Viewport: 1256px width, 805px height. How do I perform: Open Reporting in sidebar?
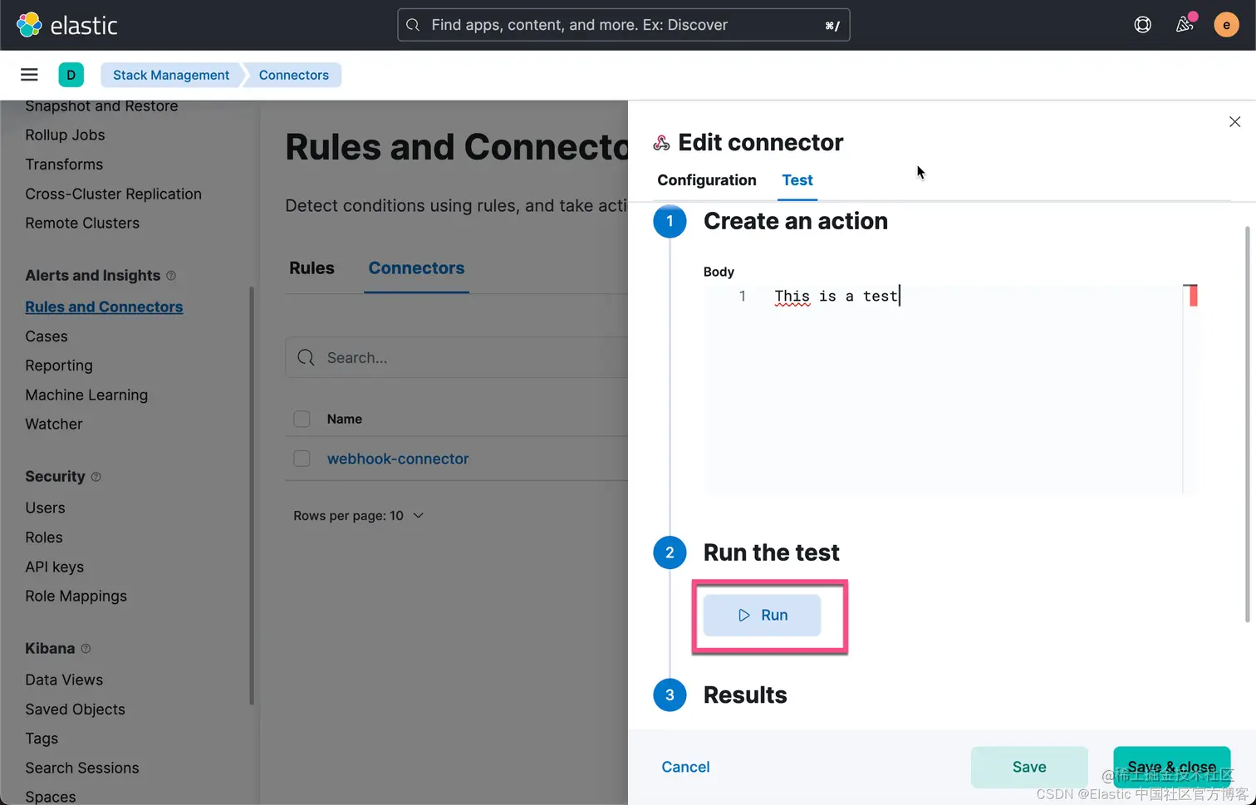pyautogui.click(x=59, y=366)
